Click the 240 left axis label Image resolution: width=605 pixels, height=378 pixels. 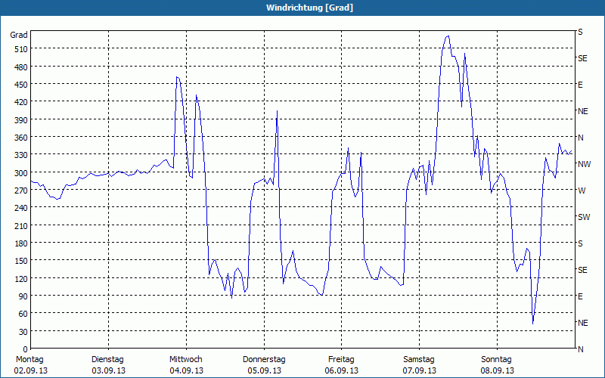pyautogui.click(x=21, y=209)
